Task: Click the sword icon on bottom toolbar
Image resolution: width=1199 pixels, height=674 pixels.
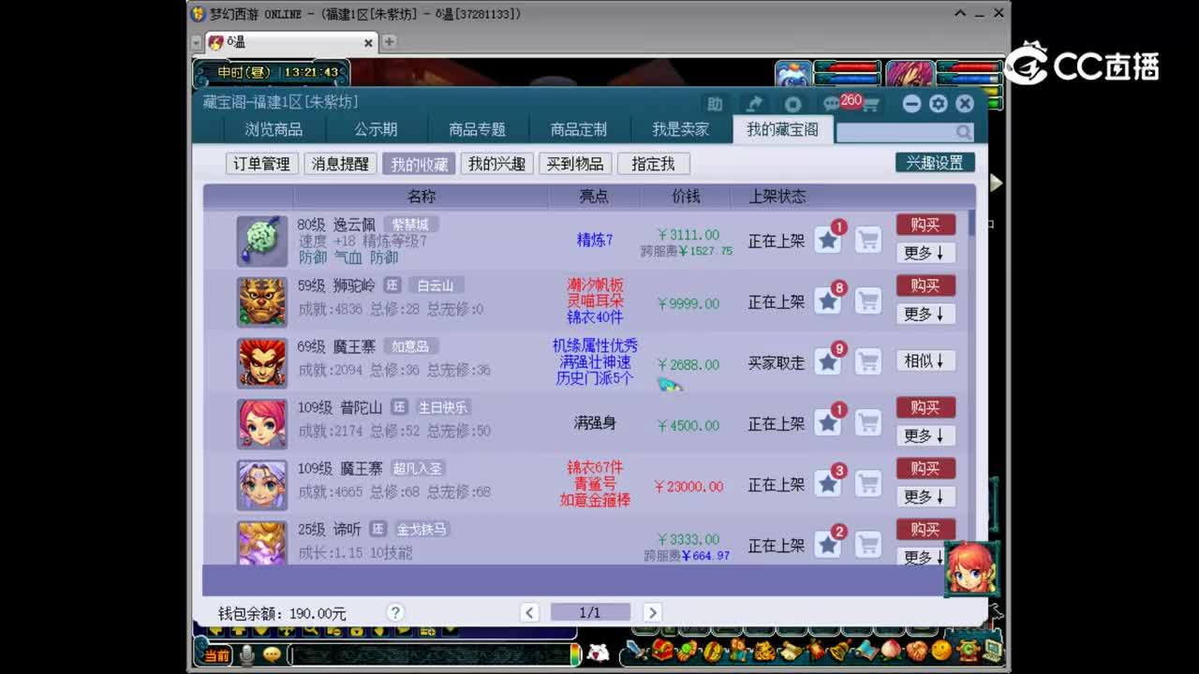Action: click(x=636, y=650)
